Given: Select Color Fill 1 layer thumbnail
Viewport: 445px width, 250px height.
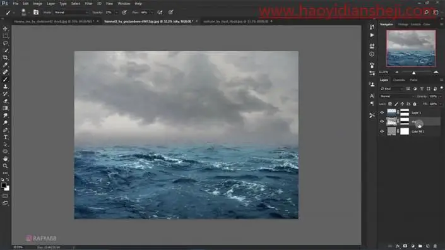Looking at the screenshot, I should (x=391, y=131).
